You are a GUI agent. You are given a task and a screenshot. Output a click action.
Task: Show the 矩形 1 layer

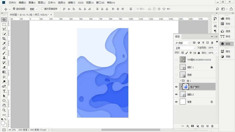[176, 67]
